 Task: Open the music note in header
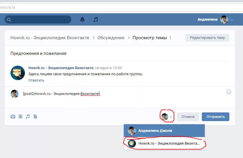[x=96, y=19]
